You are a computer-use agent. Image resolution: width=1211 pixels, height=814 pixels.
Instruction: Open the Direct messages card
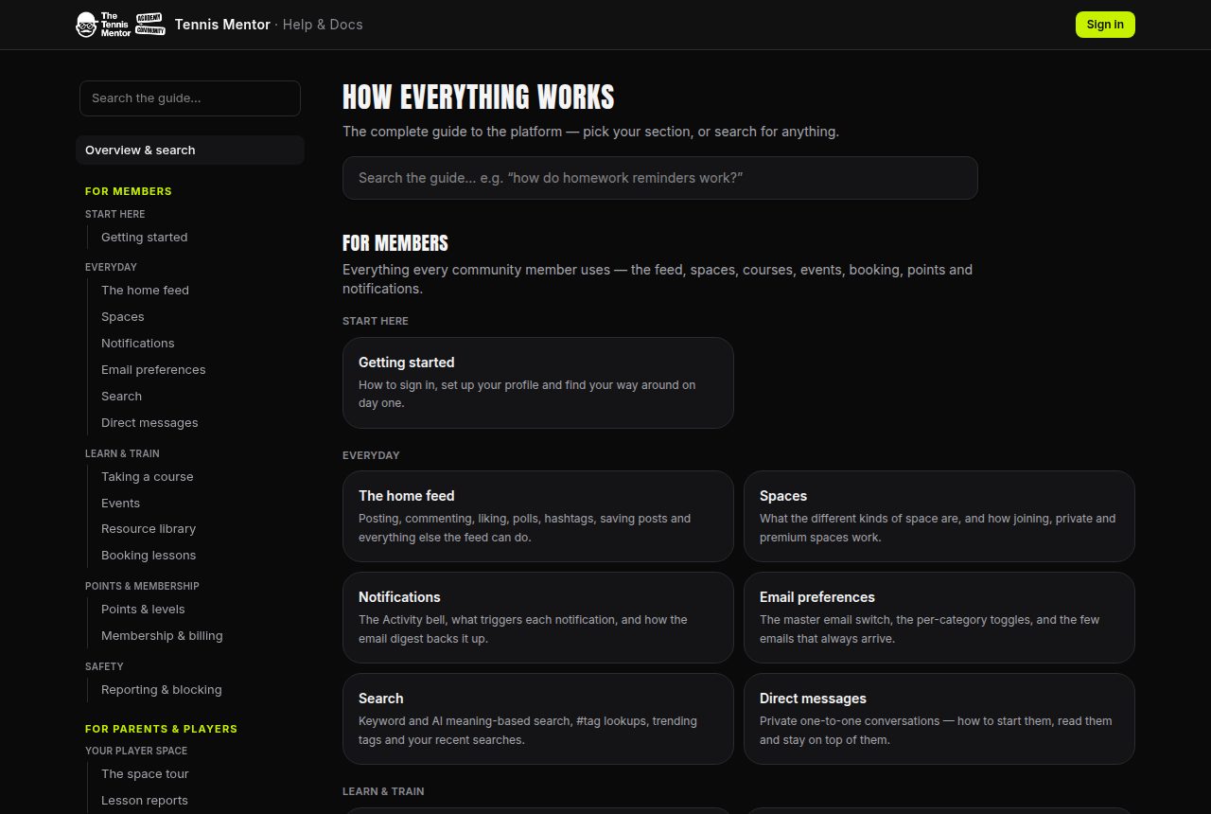point(939,718)
